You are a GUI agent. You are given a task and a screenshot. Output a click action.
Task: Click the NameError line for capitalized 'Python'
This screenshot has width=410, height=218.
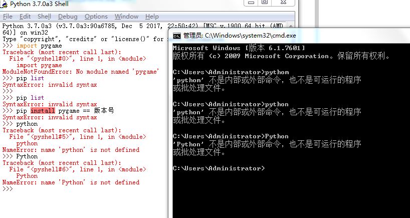(71, 182)
